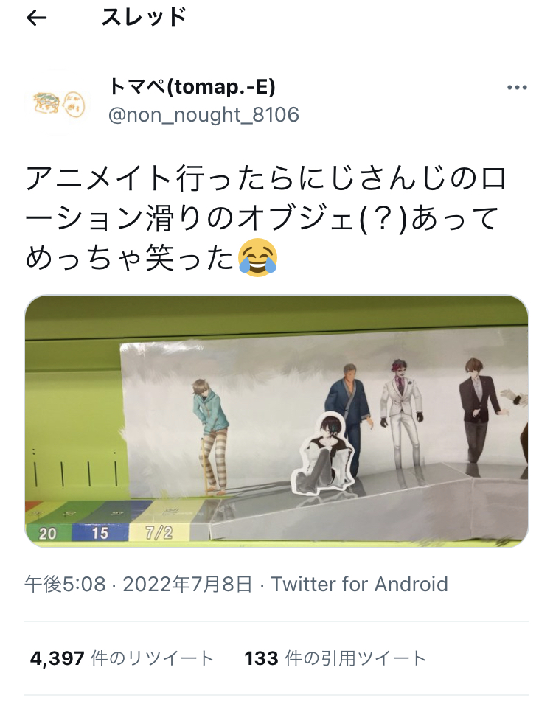Open the handle @non_nought_8106

coord(204,115)
